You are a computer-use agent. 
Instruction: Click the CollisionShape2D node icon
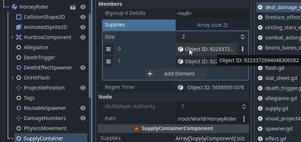pos(19,17)
